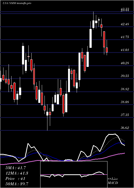This screenshot has height=188, width=134.
Task: Click inside the MACD inset chart
Action: pos(74,175)
